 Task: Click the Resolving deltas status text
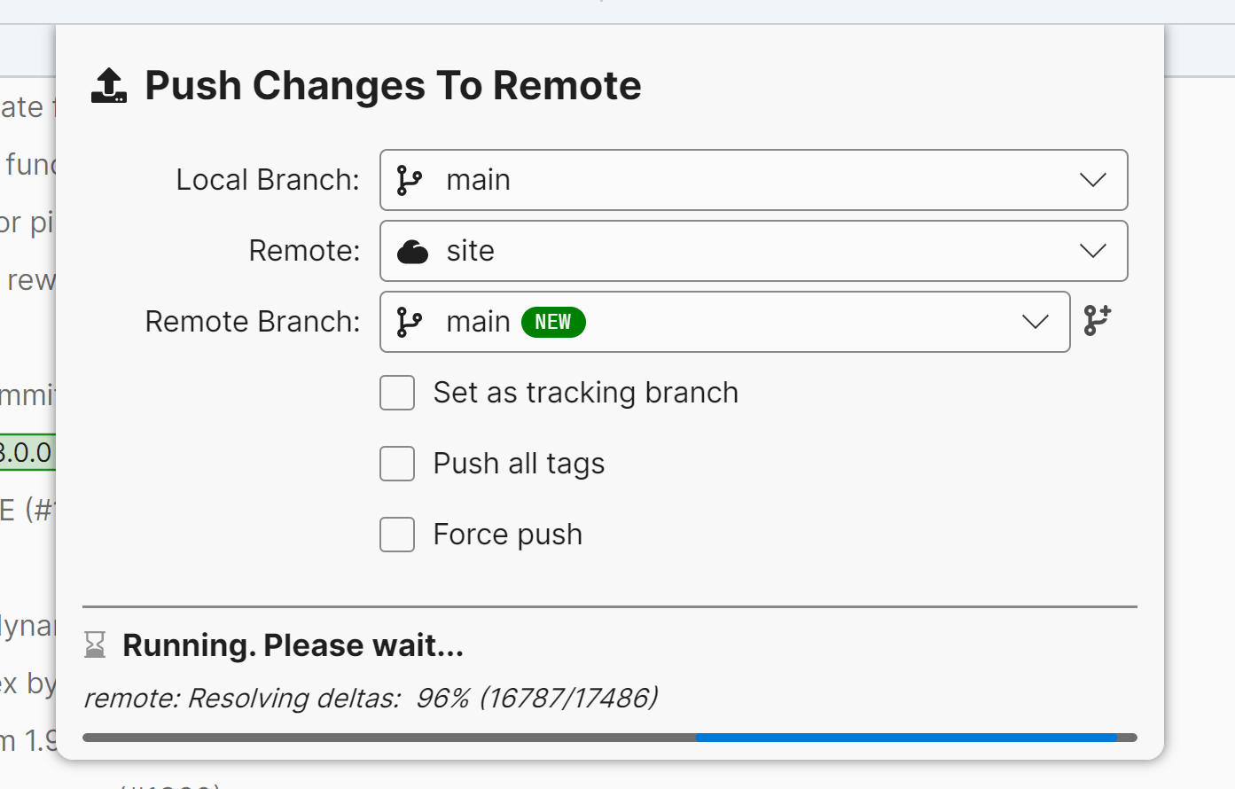point(371,699)
